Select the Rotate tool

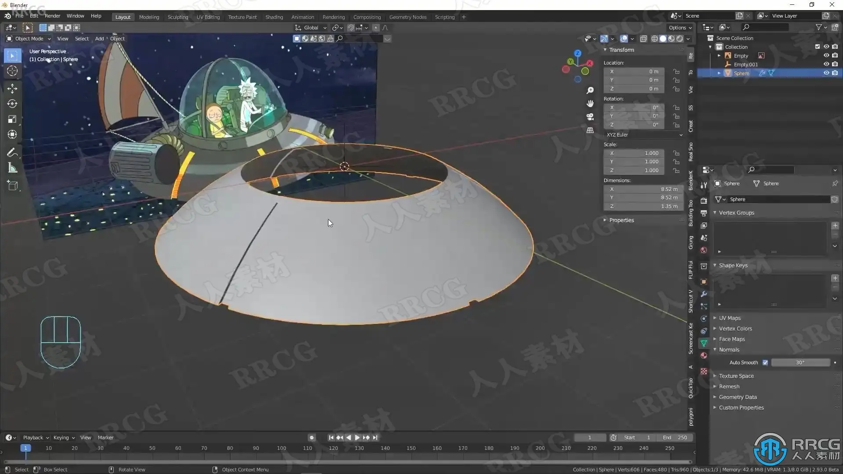click(x=12, y=104)
